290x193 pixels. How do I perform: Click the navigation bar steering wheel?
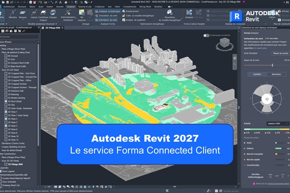(x=235, y=58)
